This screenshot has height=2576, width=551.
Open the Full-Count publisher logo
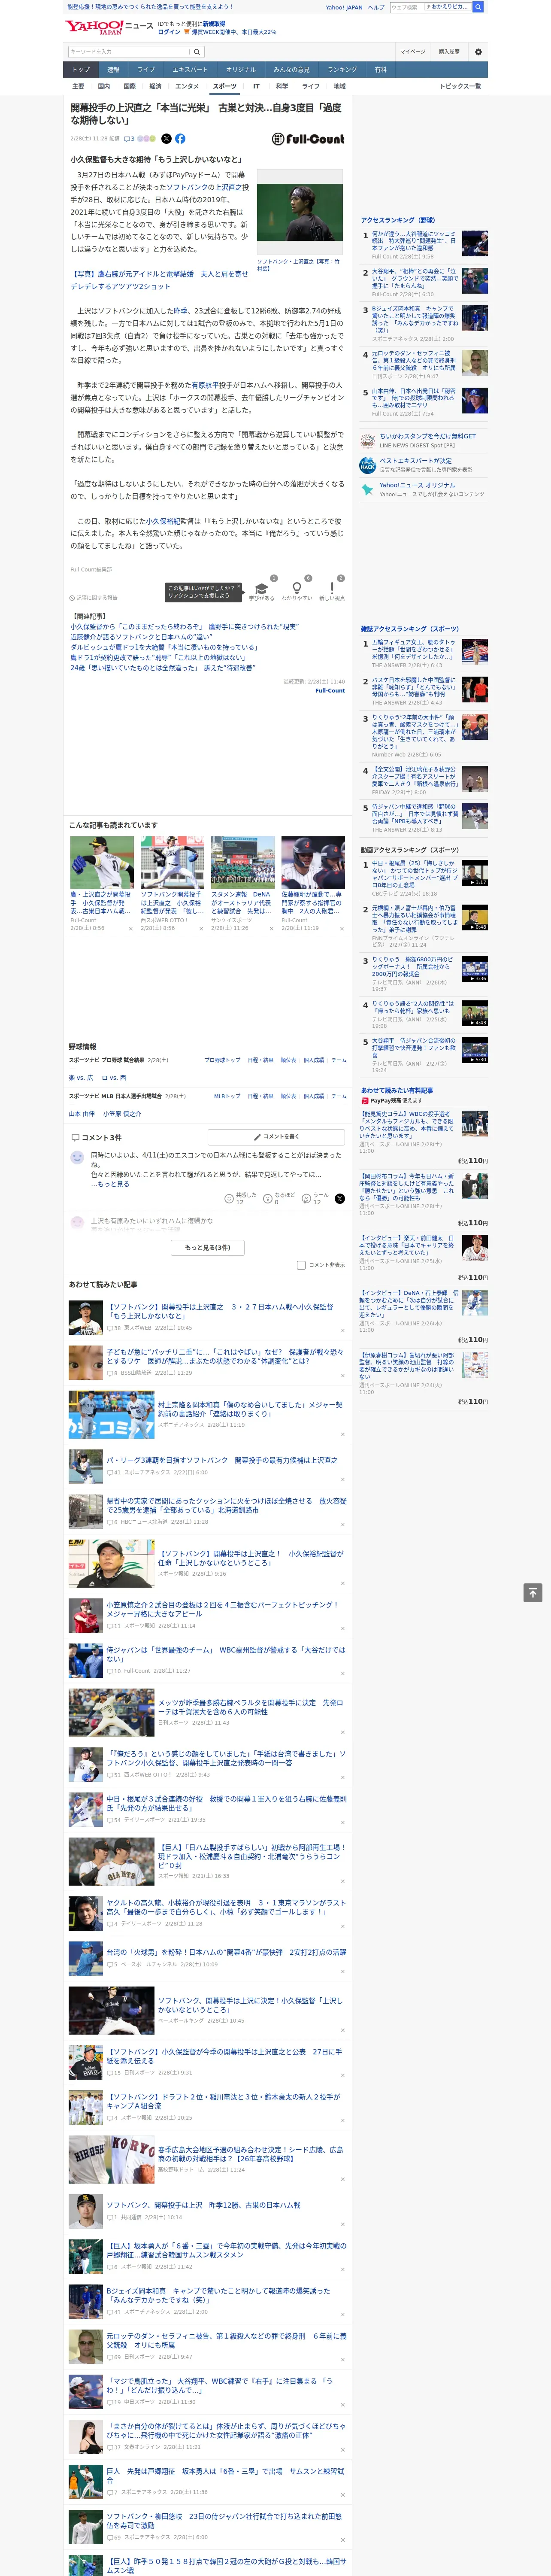coord(308,139)
